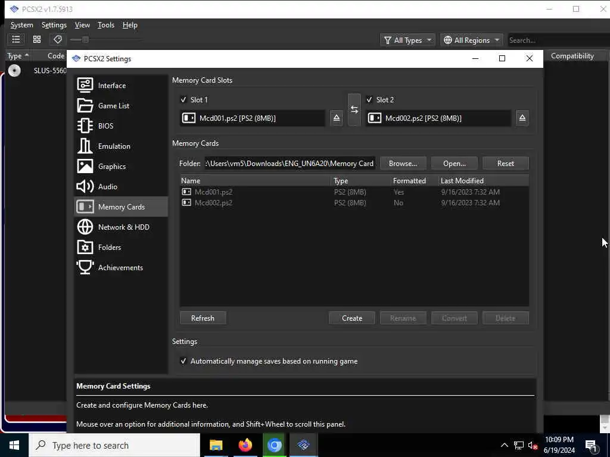Open the Game List settings page
The height and width of the screenshot is (457, 610).
121,105
